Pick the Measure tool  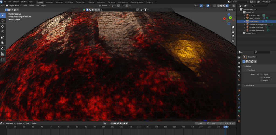(x=3, y=54)
